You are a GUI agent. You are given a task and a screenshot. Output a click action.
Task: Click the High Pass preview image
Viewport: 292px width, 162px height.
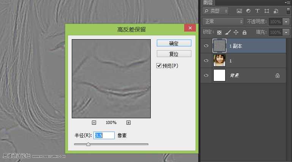[x=111, y=79]
